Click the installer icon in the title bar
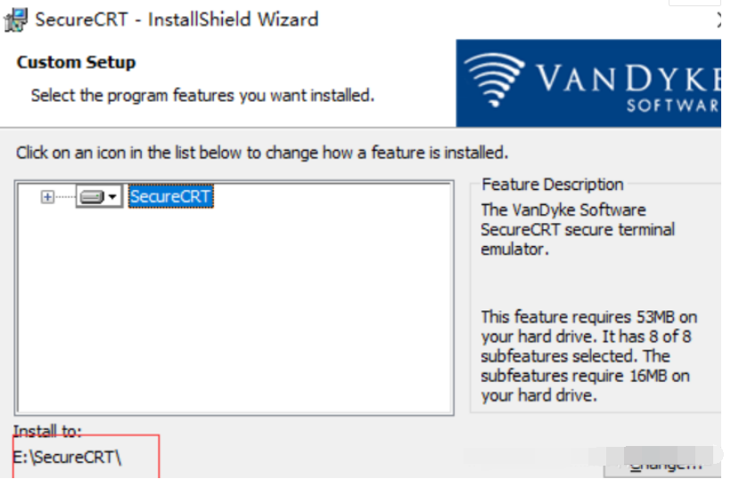Image resolution: width=731 pixels, height=479 pixels. [15, 20]
